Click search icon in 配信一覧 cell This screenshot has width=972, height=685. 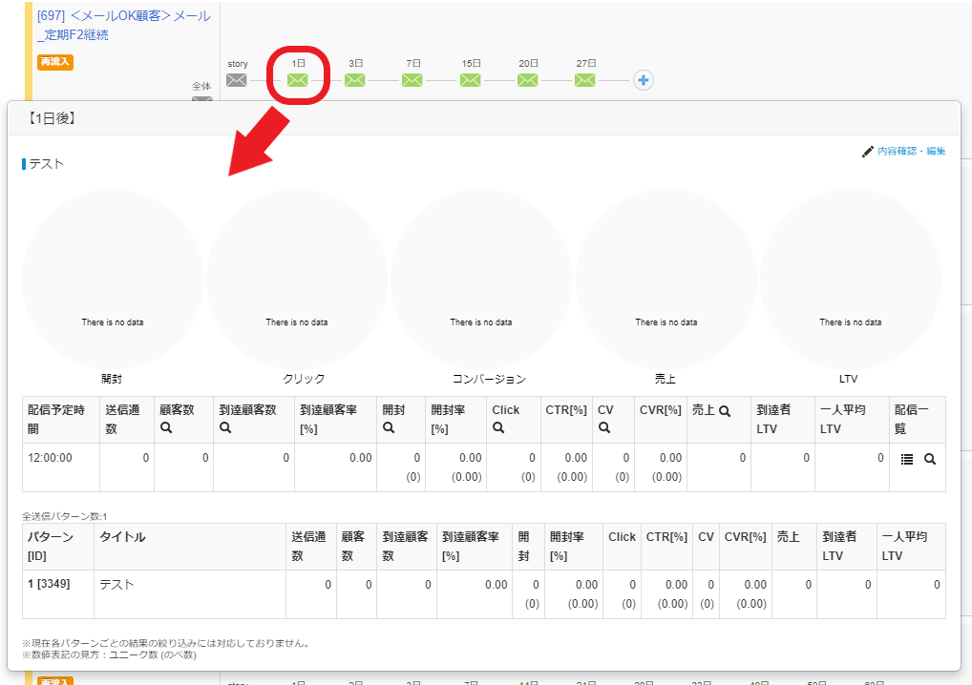pos(930,459)
